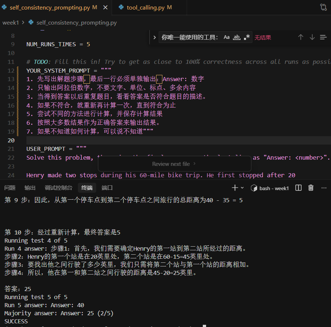This screenshot has height=327, width=331.
Task: Open terminal panel more actions ellipsis
Action: coord(324,188)
